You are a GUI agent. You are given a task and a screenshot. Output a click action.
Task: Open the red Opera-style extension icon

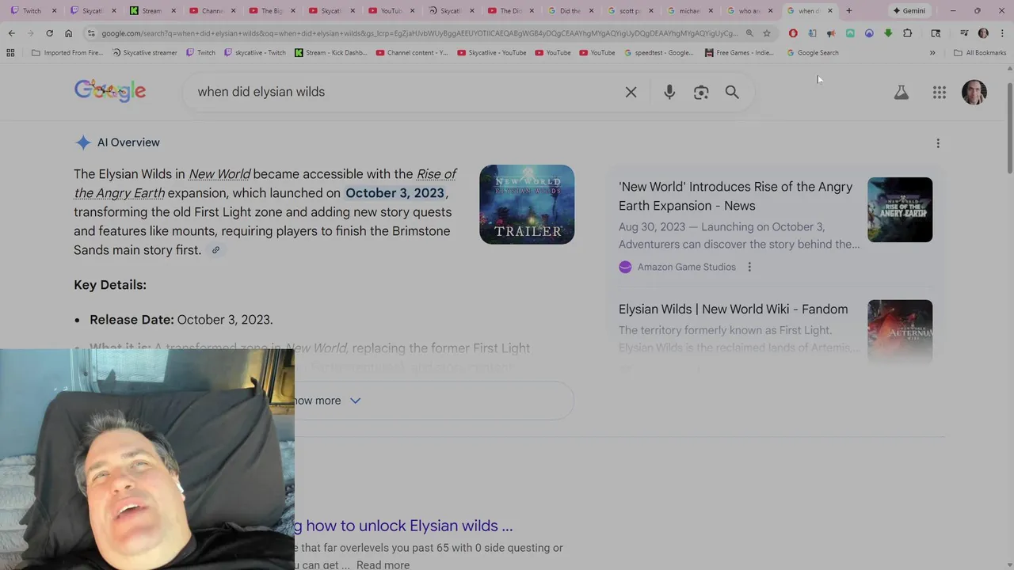tap(793, 33)
